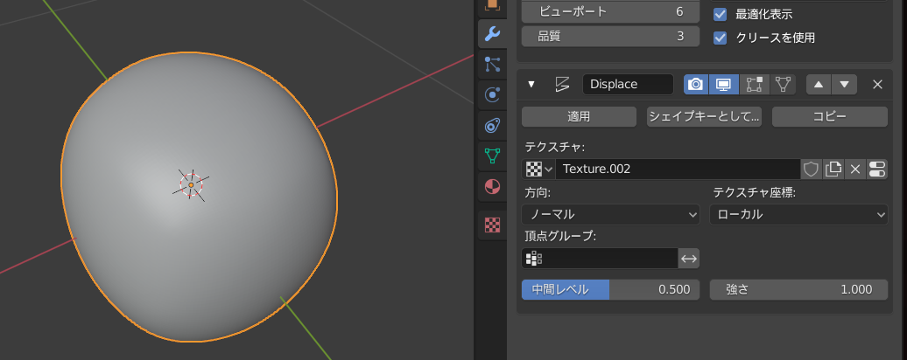Image resolution: width=907 pixels, height=360 pixels.
Task: Adjust the 中間レベル midlevel slider
Action: tap(610, 289)
